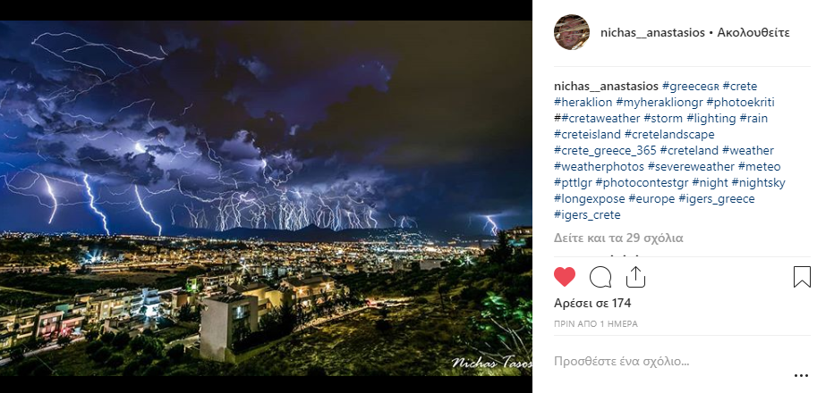Open the #heraklion hashtag
The height and width of the screenshot is (393, 817).
pos(583,103)
